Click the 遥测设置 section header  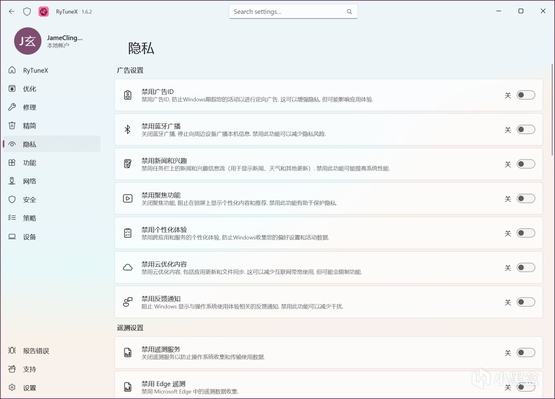(130, 328)
